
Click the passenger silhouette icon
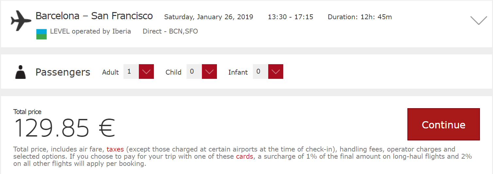[x=20, y=72]
